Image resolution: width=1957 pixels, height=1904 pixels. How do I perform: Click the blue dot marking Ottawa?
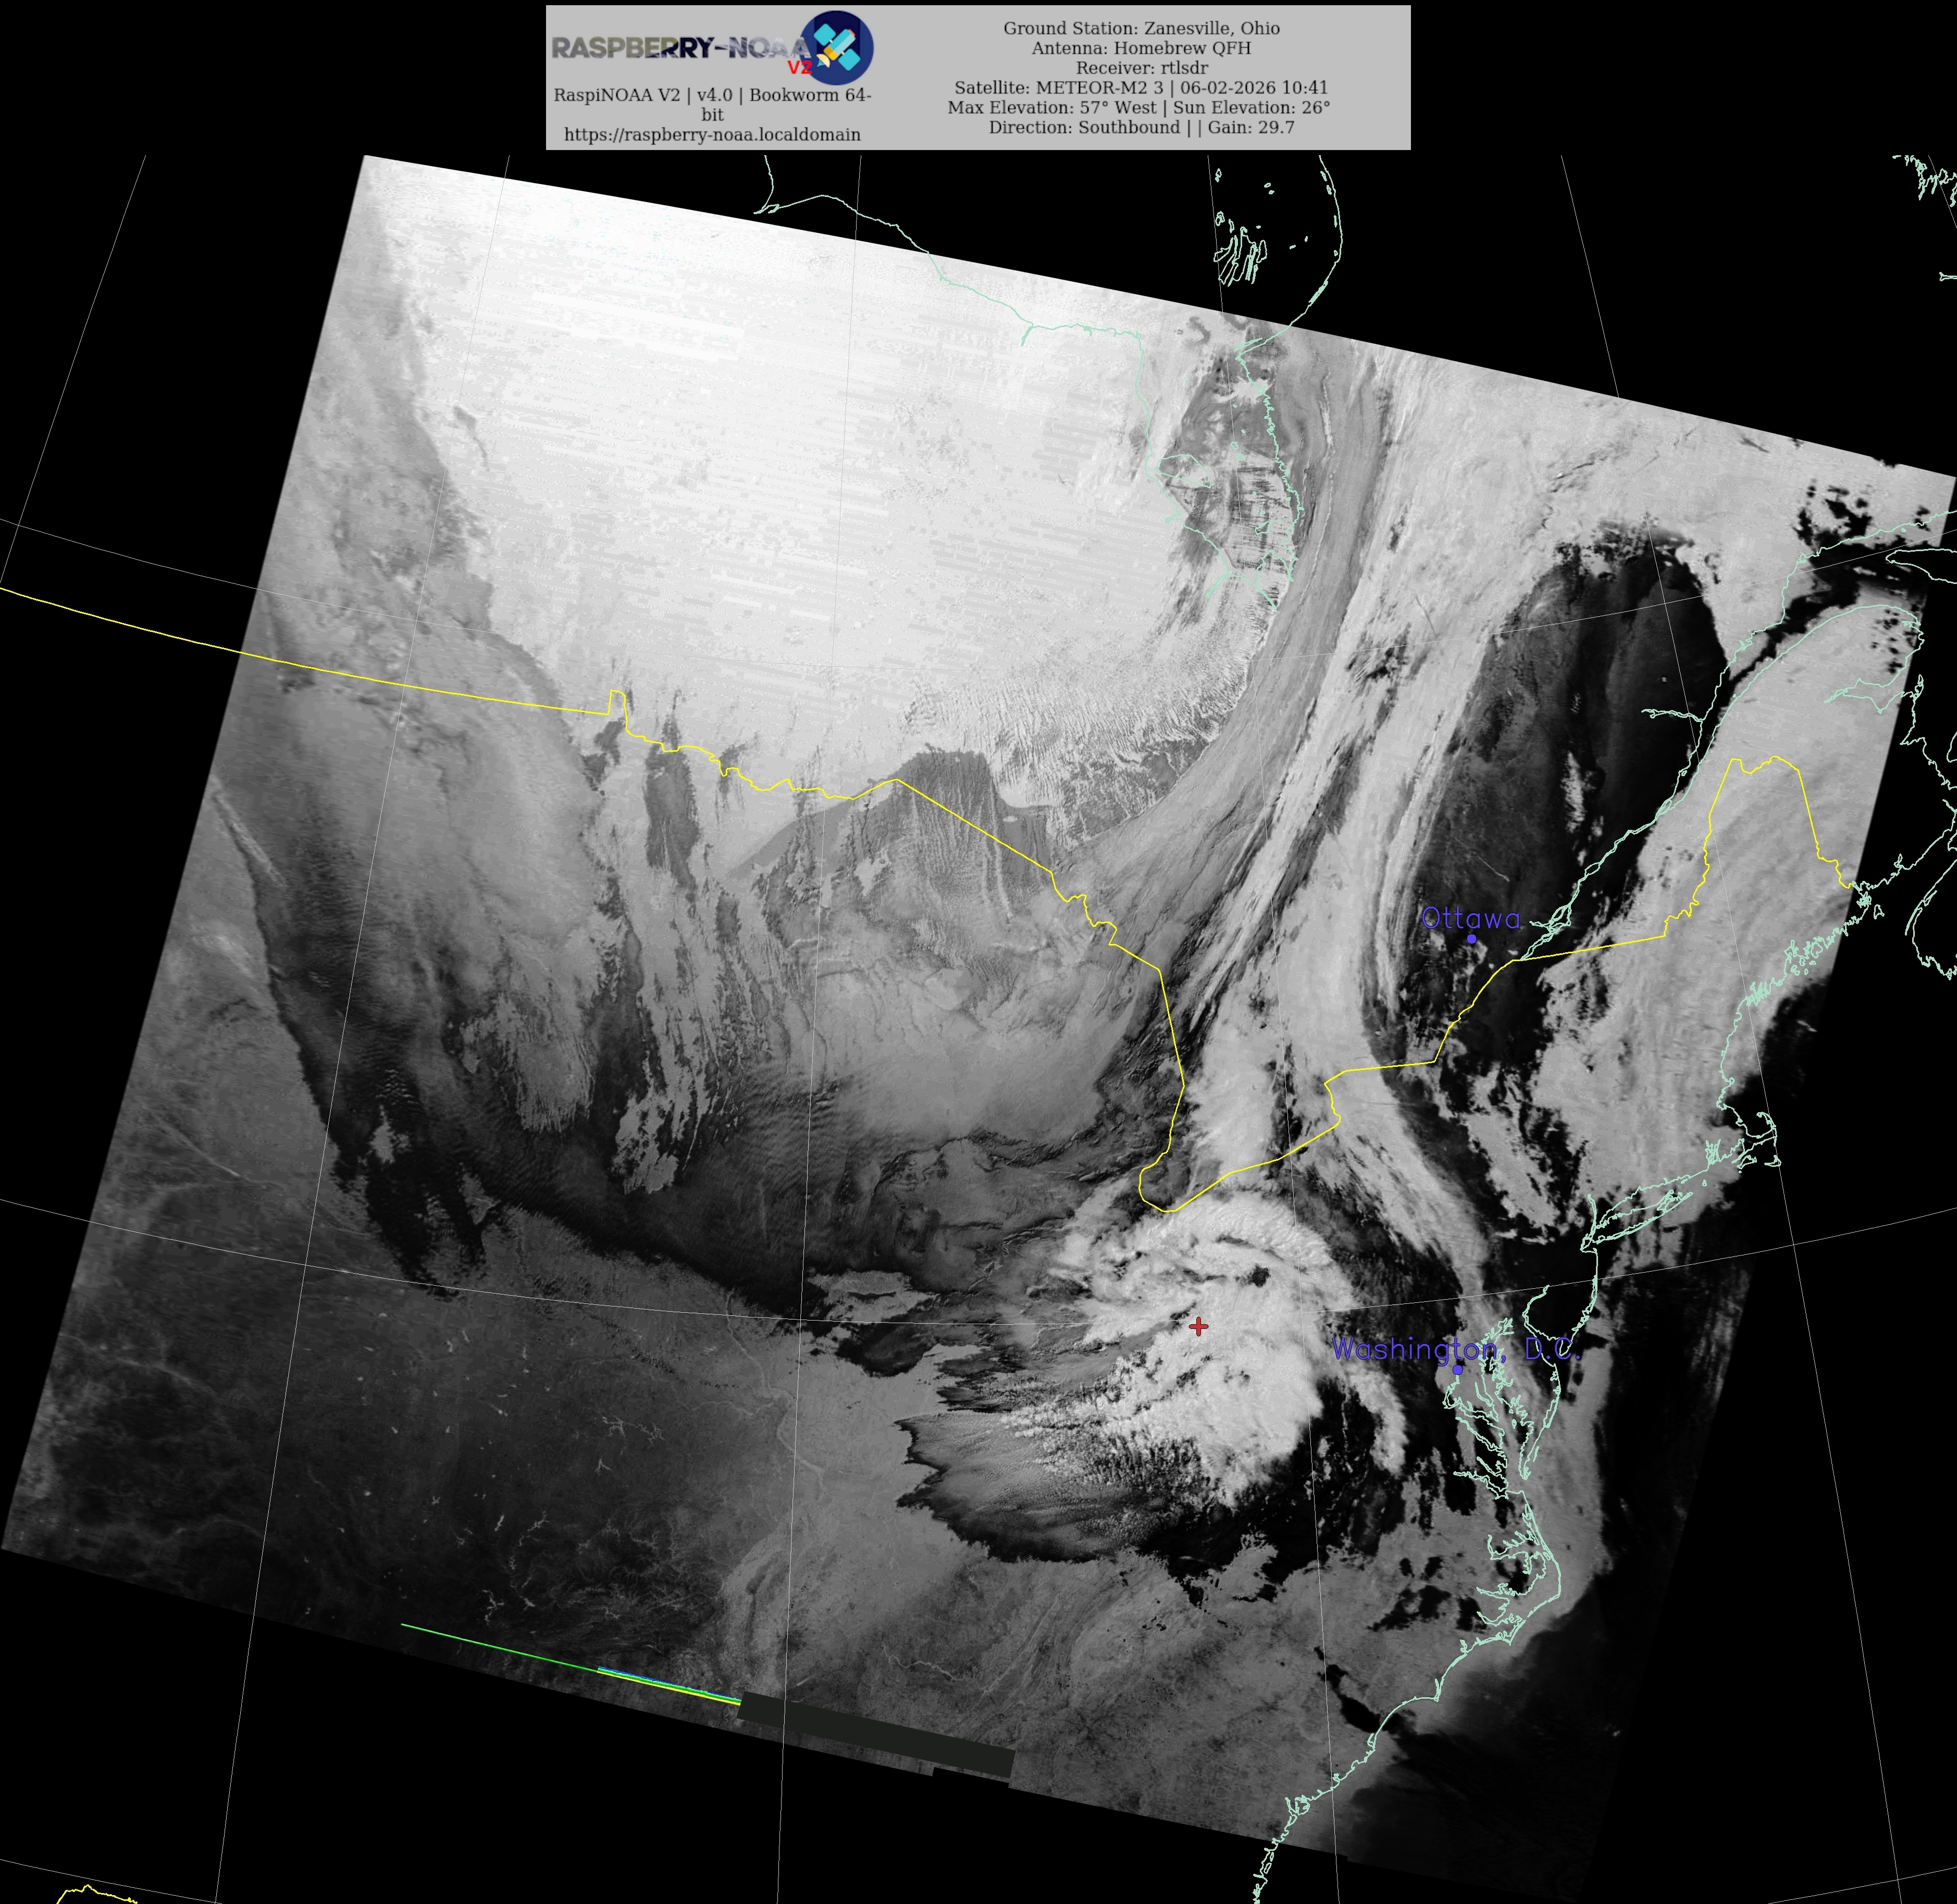click(x=1471, y=939)
